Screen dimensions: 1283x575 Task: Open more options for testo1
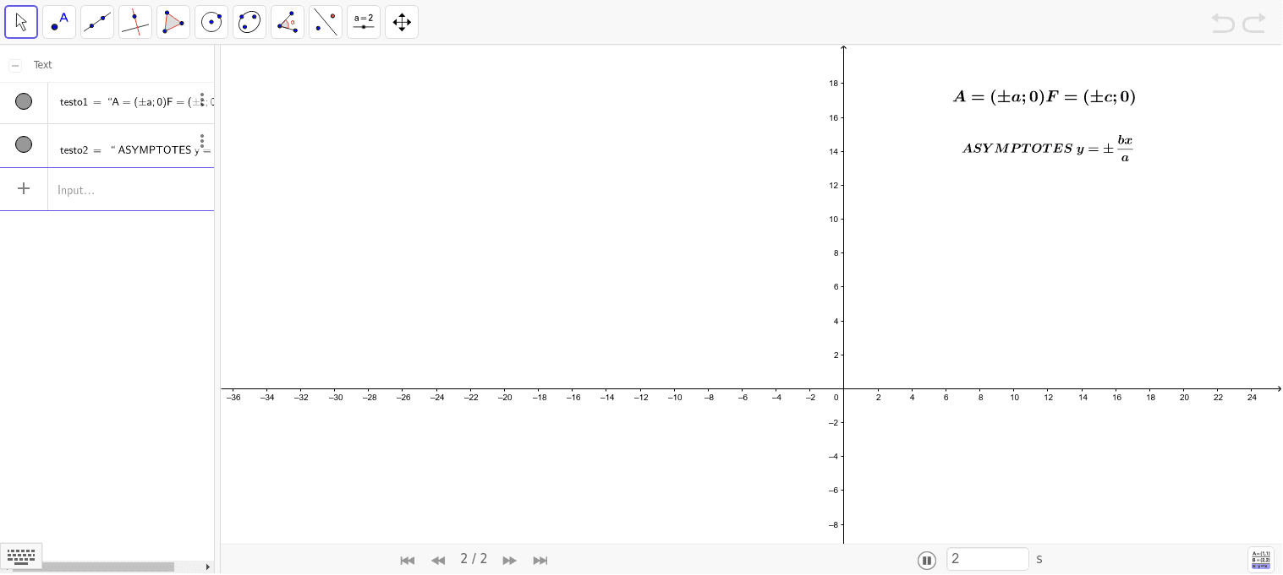(202, 99)
